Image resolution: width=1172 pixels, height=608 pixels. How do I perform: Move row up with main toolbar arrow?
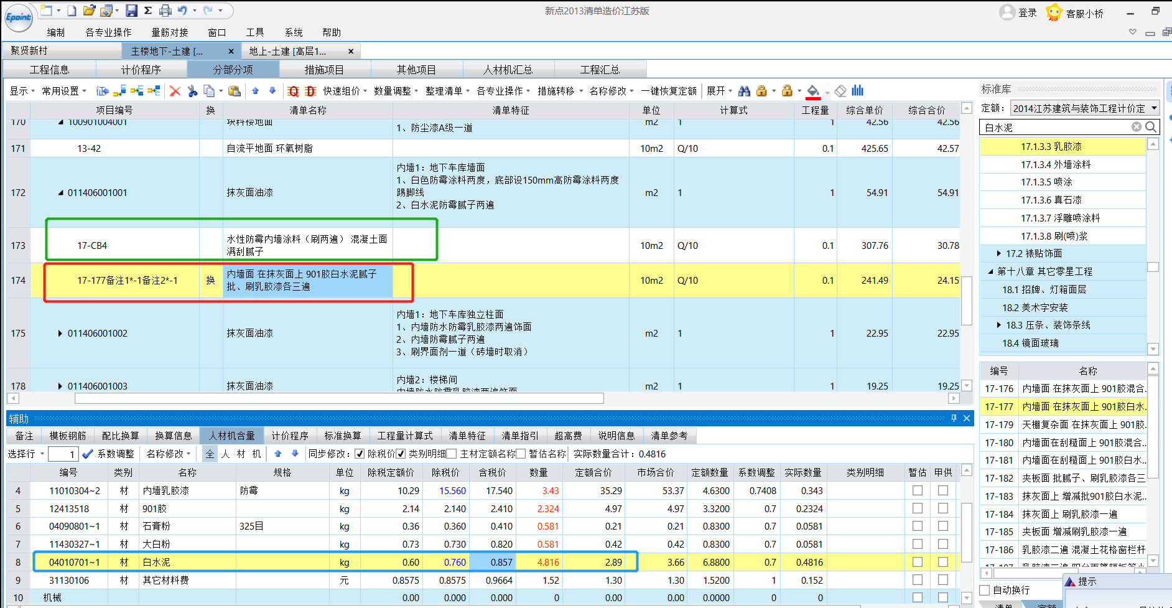[x=255, y=91]
